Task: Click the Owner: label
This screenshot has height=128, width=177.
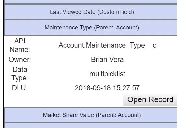Action: (20, 60)
